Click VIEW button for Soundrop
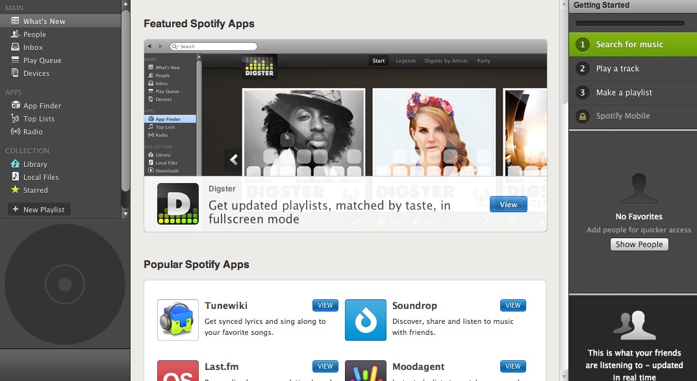697x381 pixels. 513,305
